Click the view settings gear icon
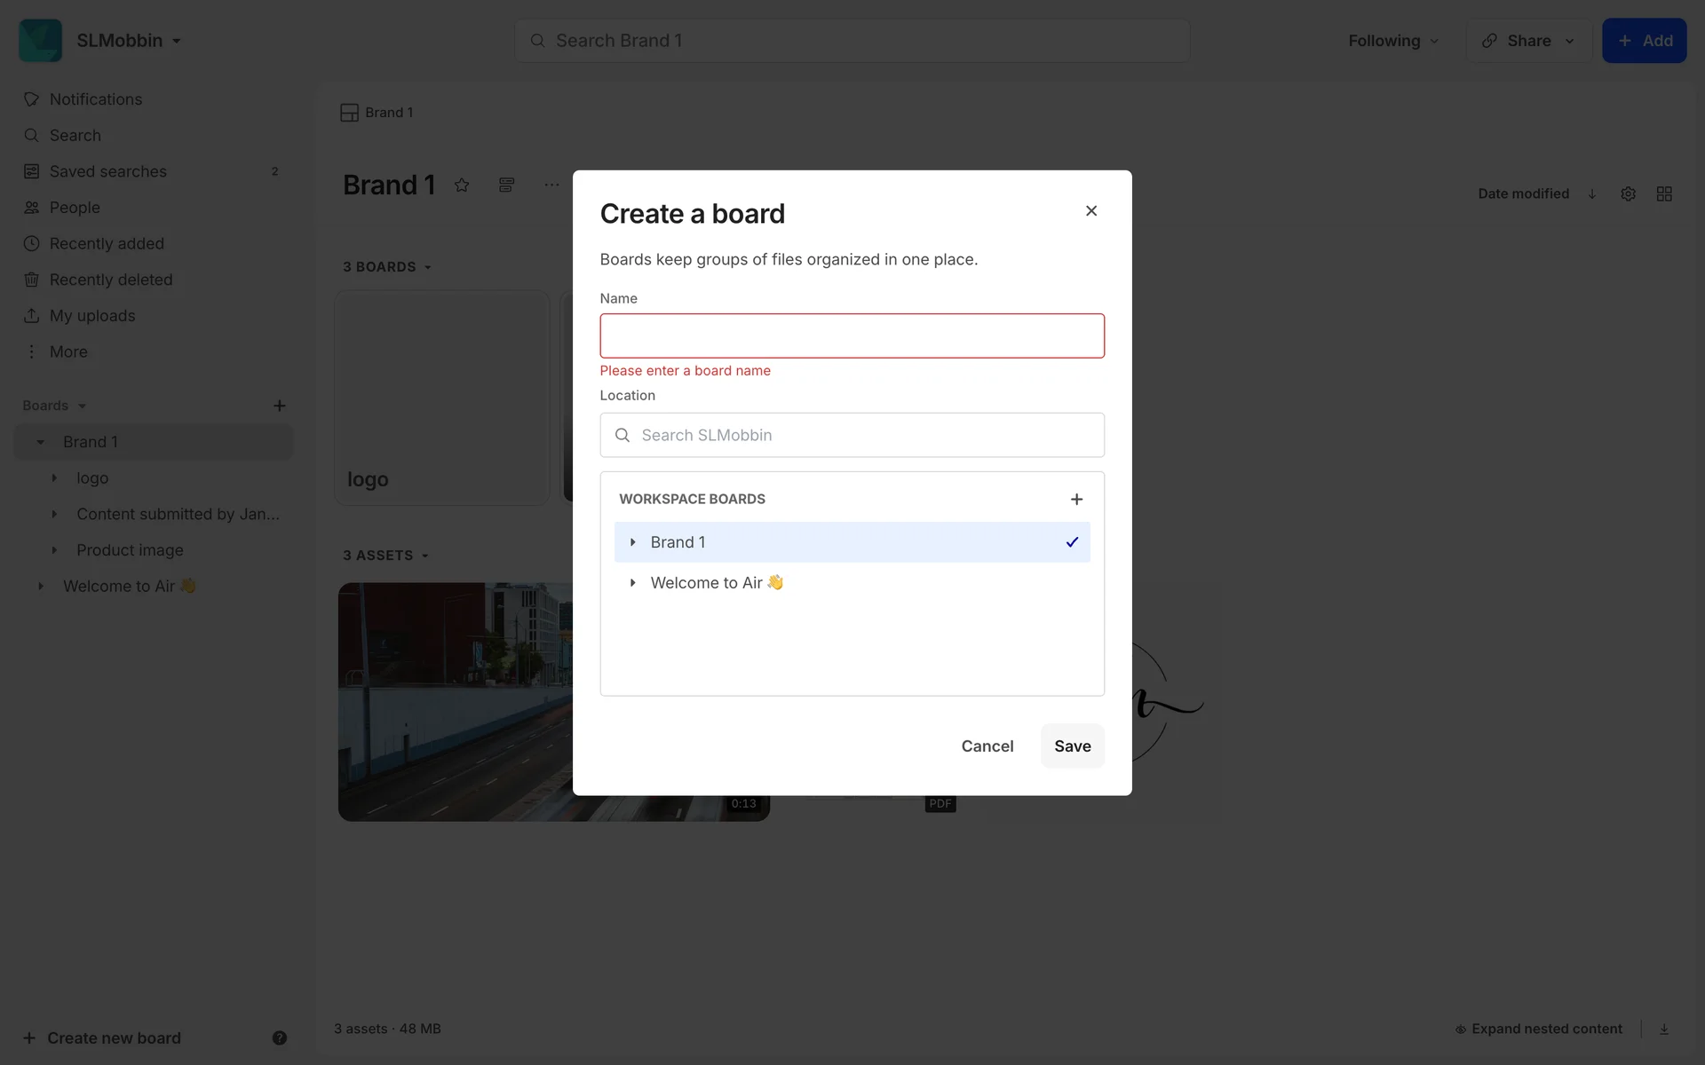Screen dimensions: 1705x1065 [1628, 193]
